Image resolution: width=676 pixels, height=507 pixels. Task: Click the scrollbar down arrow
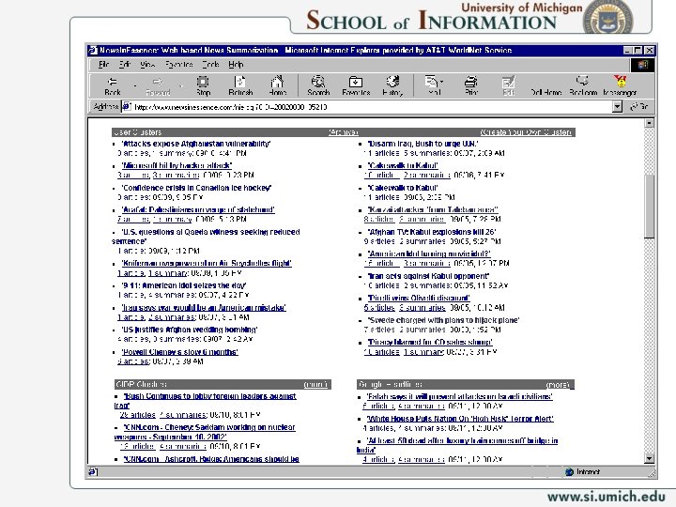650,459
